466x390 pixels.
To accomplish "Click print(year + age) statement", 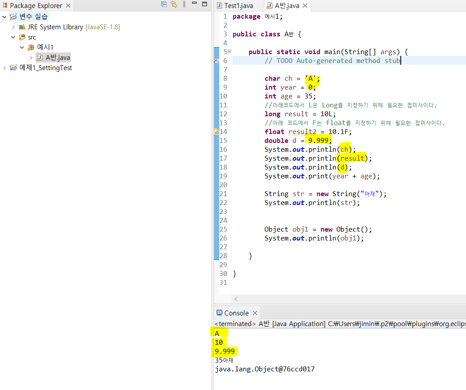I will point(322,176).
